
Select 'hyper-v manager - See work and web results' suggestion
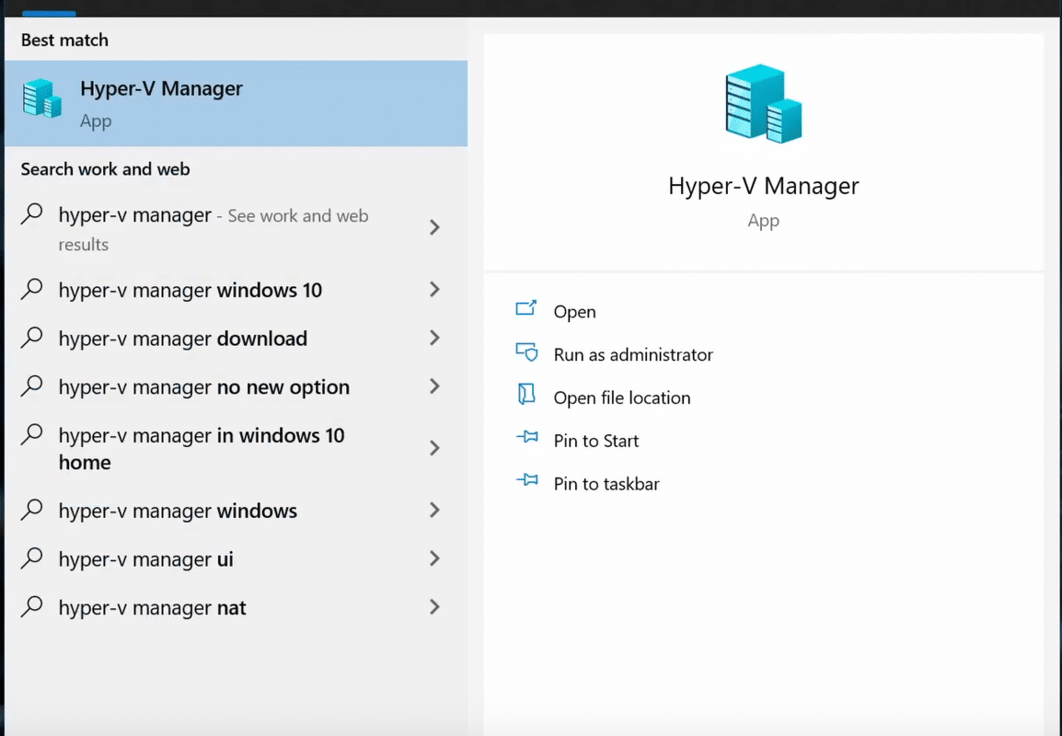[x=236, y=228]
